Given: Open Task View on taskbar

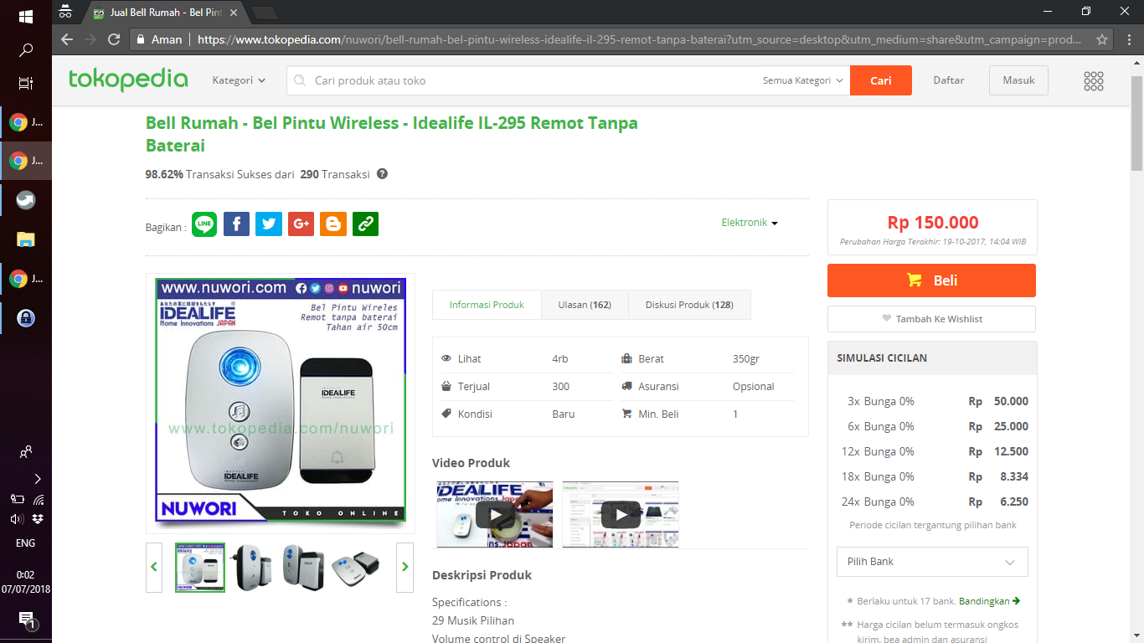Looking at the screenshot, I should (25, 83).
